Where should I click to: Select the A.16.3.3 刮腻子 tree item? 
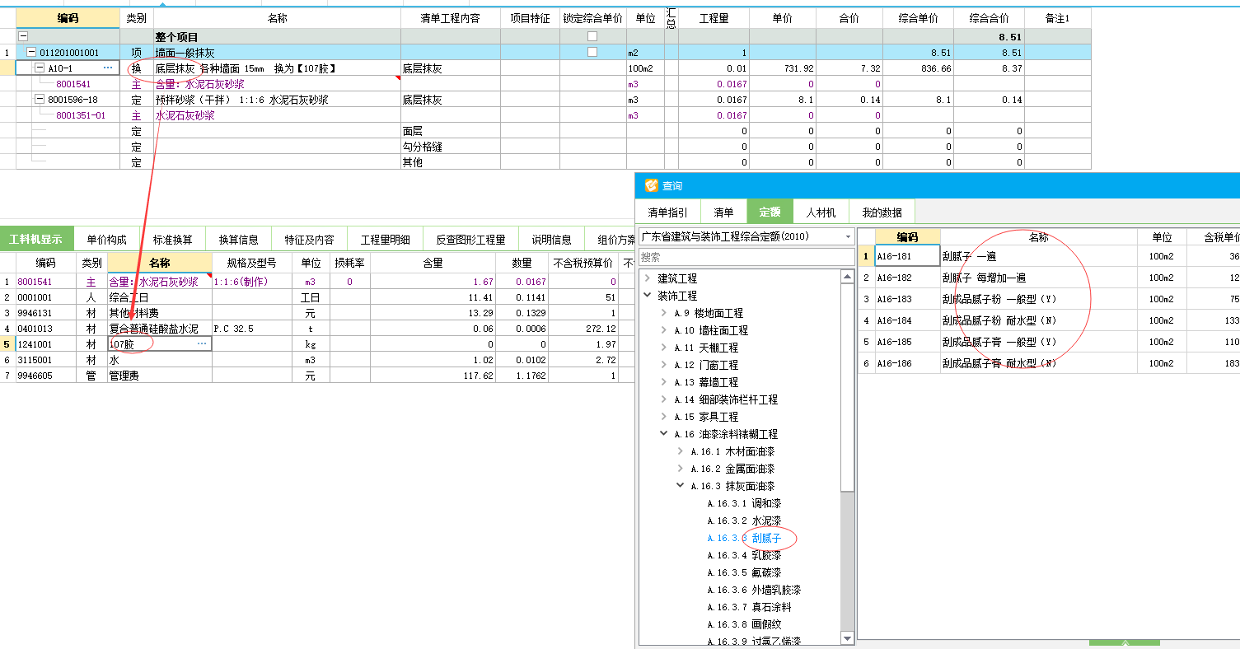(x=744, y=538)
